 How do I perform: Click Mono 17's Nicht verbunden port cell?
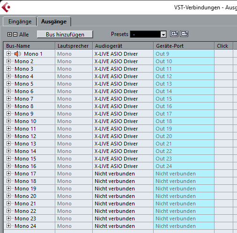click(x=184, y=174)
